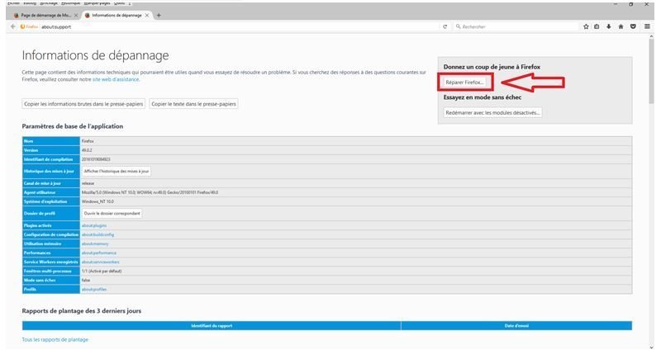Open the bookmarks library icon
This screenshot has width=661, height=359.
tap(597, 26)
